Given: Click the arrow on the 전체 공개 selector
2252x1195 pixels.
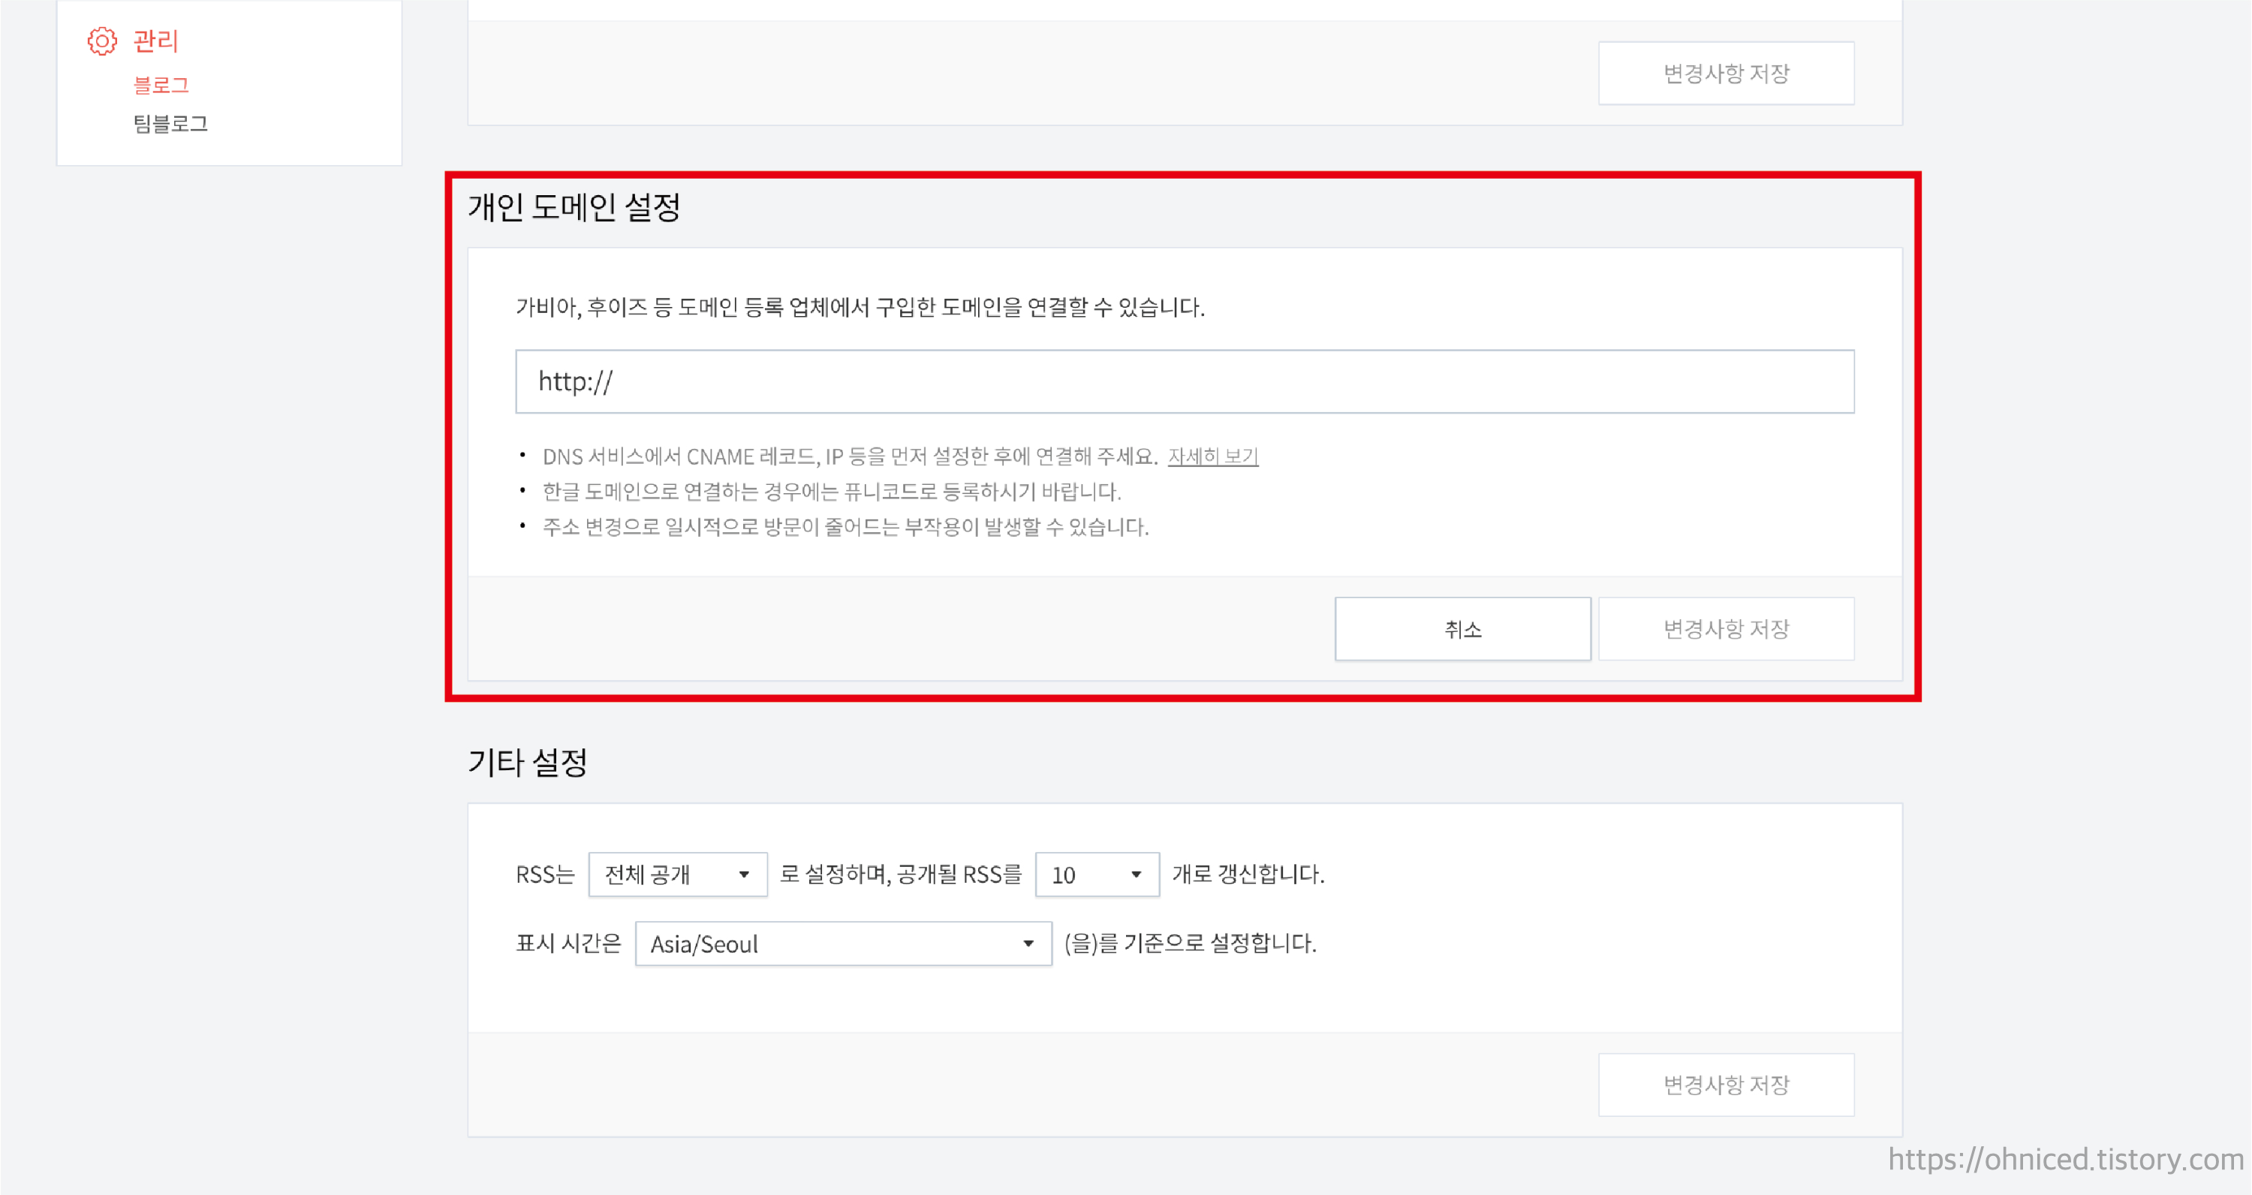Looking at the screenshot, I should pyautogui.click(x=744, y=874).
